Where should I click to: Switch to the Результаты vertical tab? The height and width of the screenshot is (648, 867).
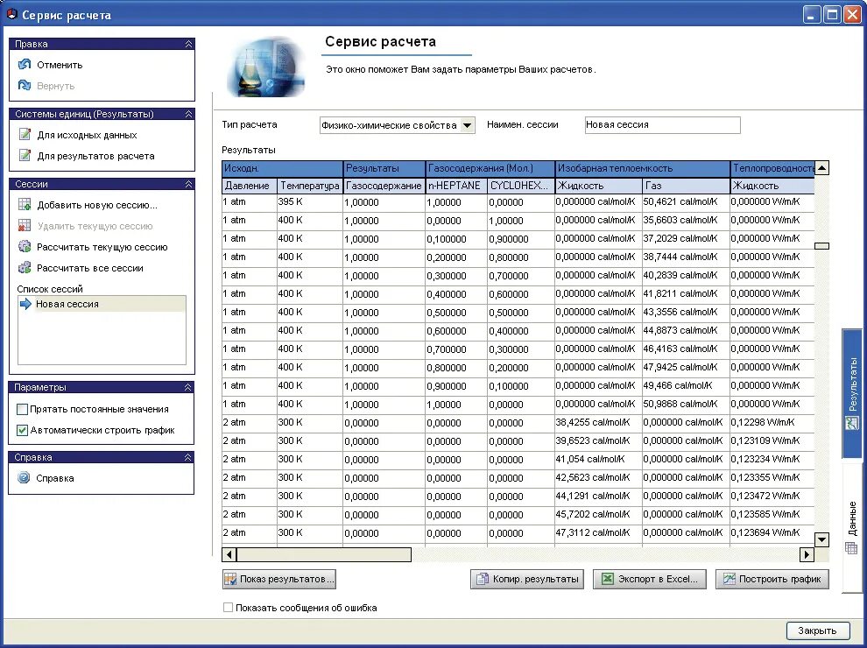click(852, 394)
